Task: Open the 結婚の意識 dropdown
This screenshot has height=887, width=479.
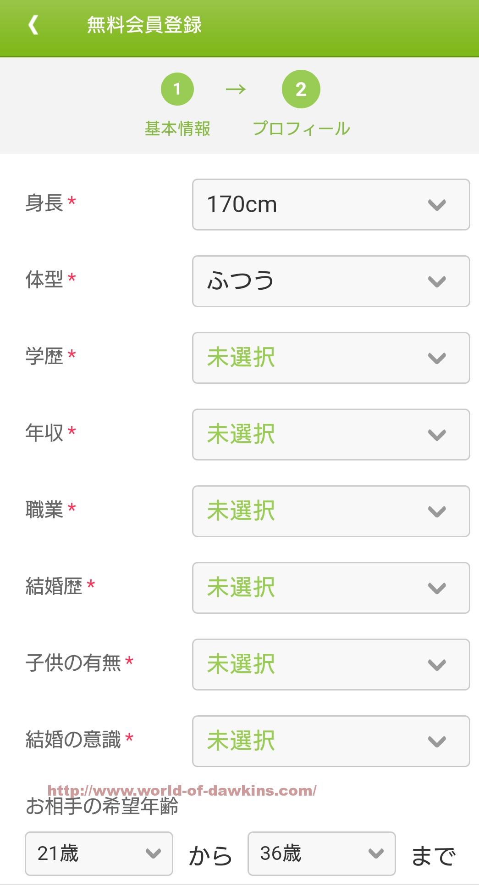Action: [330, 741]
